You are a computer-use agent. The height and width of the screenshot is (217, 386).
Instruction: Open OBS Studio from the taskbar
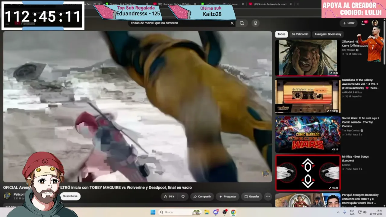coord(224,212)
